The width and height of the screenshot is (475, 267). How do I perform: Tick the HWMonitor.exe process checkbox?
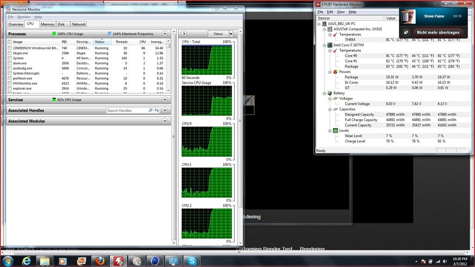tap(10, 83)
